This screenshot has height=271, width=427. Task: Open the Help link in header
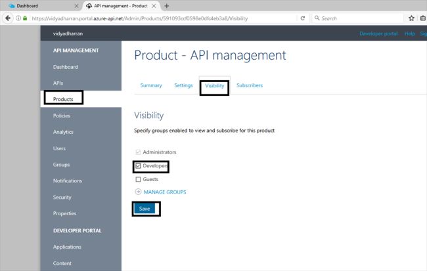point(409,33)
